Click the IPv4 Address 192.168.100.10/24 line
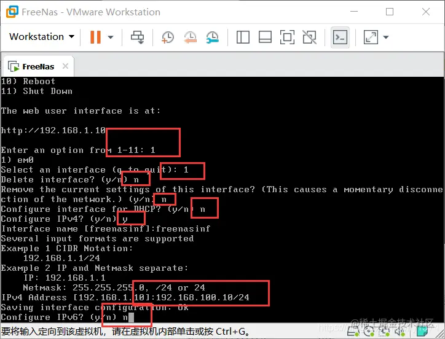This screenshot has width=445, height=339. click(x=125, y=298)
